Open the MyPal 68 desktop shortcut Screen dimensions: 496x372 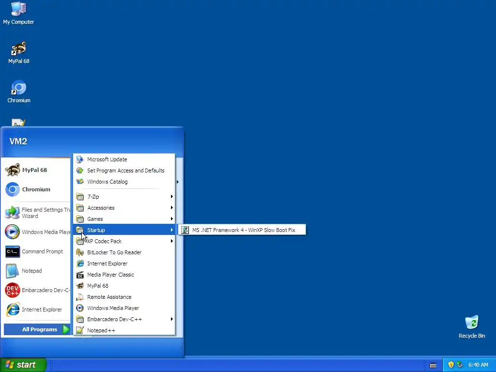coord(19,52)
